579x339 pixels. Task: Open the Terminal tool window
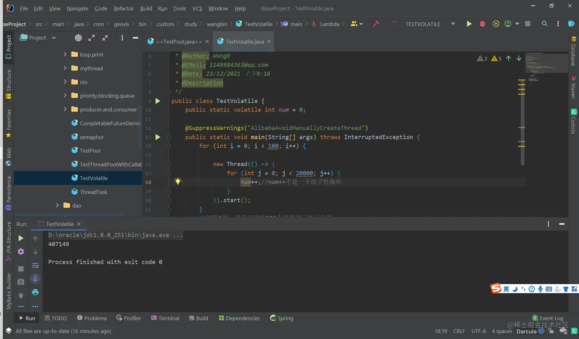click(x=165, y=318)
